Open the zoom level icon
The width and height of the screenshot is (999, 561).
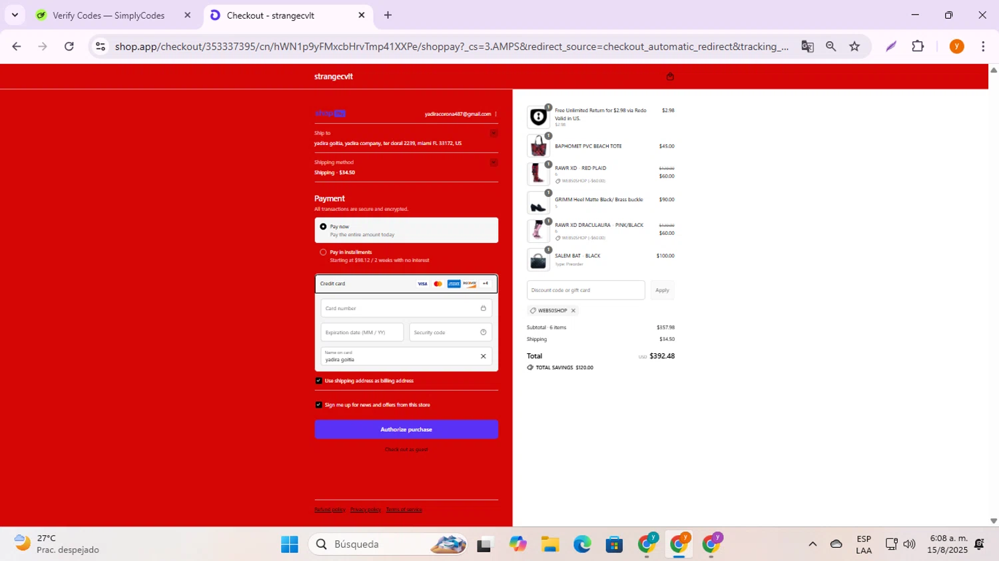coord(831,47)
